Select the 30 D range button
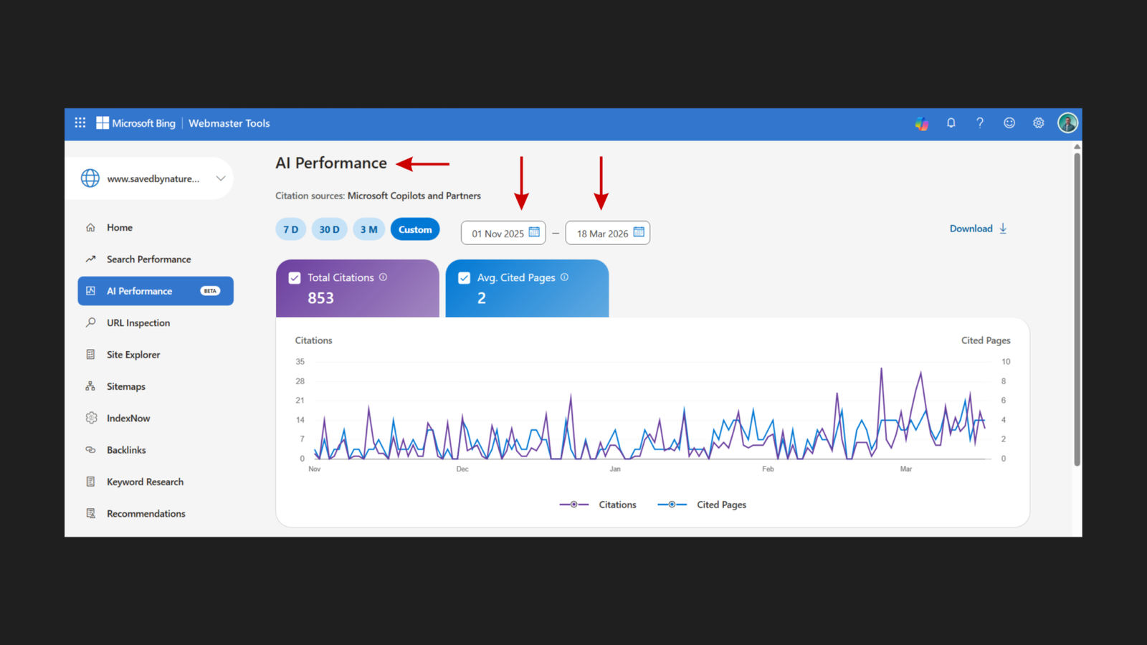The height and width of the screenshot is (645, 1147). [329, 229]
